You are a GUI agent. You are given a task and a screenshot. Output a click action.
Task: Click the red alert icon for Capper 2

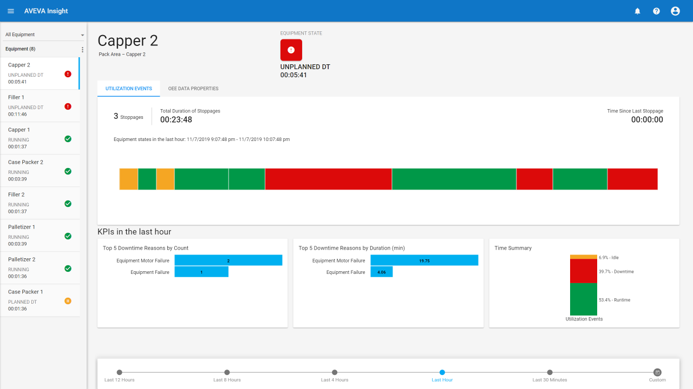pyautogui.click(x=68, y=74)
